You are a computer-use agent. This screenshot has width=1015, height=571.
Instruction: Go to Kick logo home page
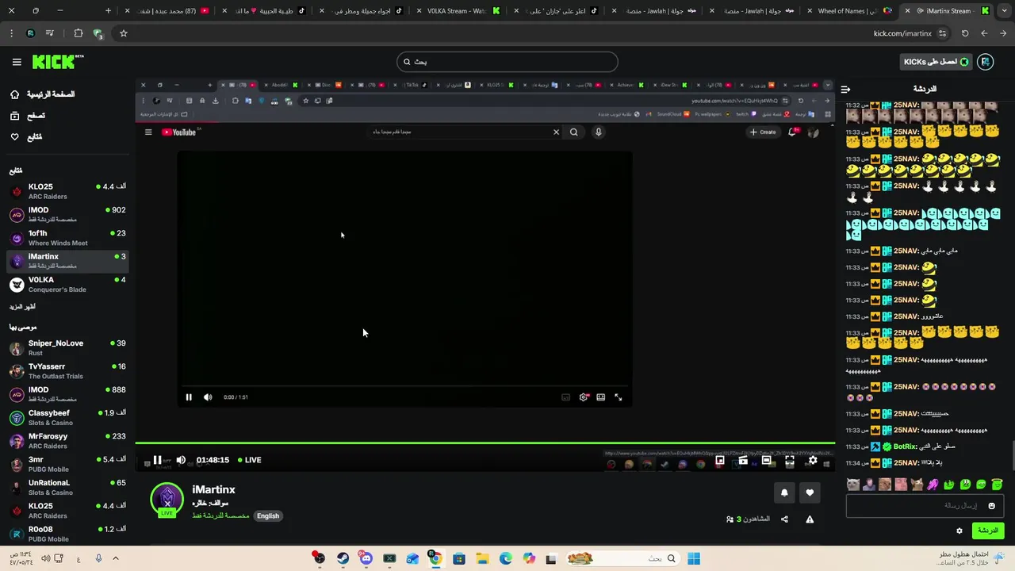click(x=58, y=62)
